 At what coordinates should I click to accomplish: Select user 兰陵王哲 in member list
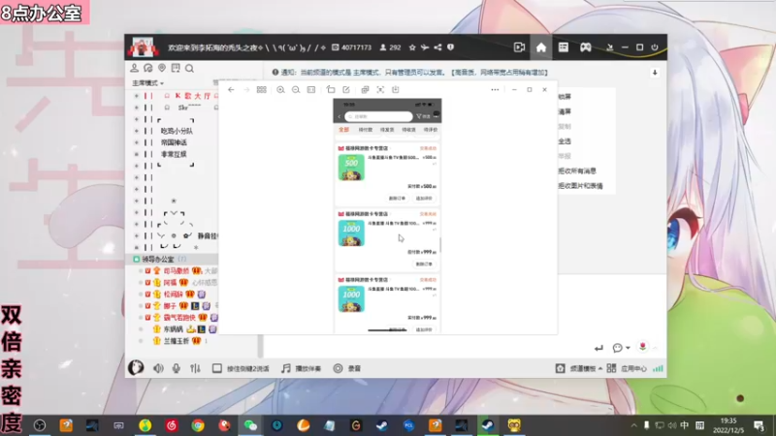(177, 341)
